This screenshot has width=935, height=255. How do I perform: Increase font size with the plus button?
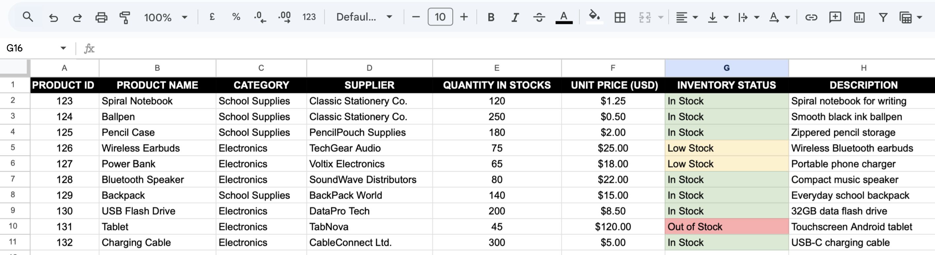464,17
